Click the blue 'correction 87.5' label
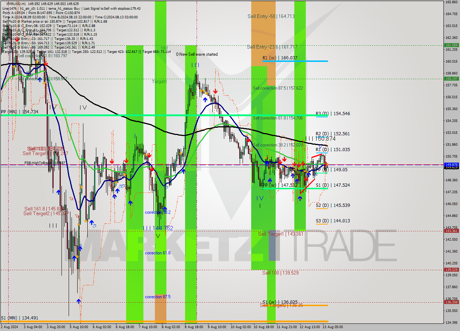The height and width of the screenshot is (331, 460). [x=158, y=297]
